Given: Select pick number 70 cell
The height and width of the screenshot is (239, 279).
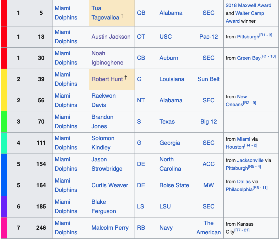Looking at the screenshot, I should (41, 122).
